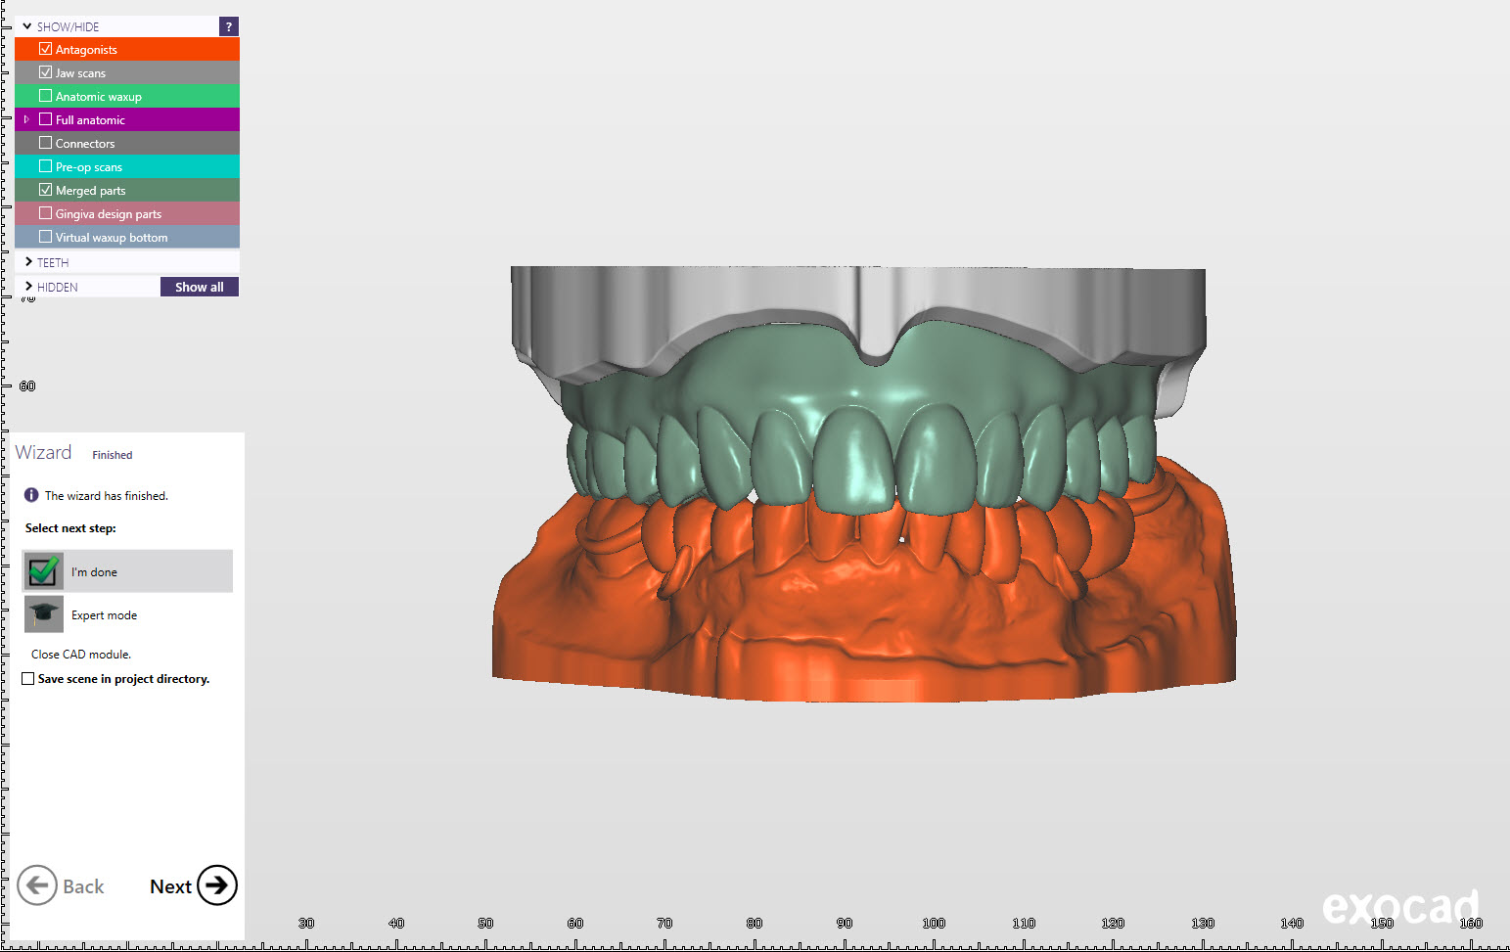Expand the TEETH section

coord(28,262)
